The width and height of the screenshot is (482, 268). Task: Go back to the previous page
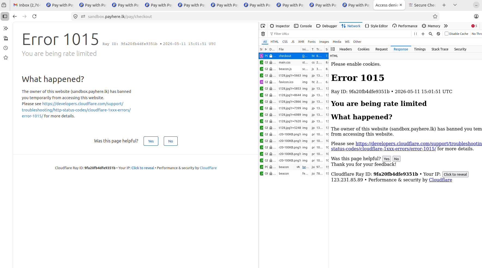click(15, 16)
